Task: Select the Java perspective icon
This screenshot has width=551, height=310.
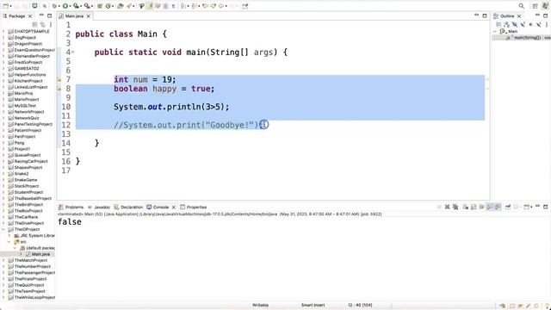Action: point(545,6)
